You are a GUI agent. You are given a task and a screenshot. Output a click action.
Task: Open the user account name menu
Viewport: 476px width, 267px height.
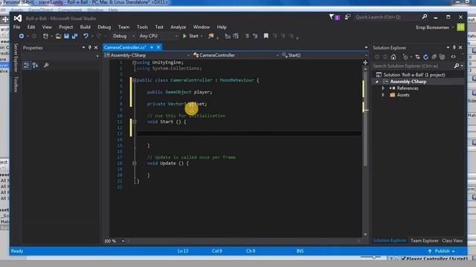click(x=434, y=27)
